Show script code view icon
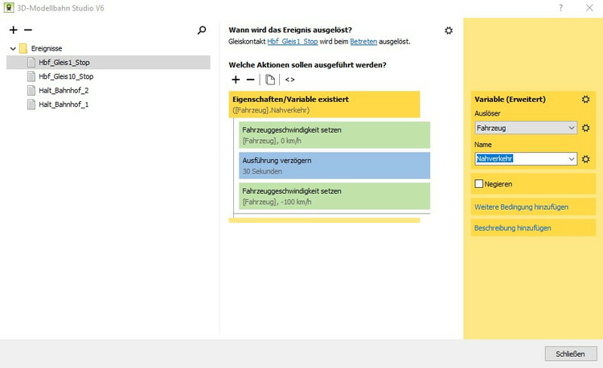Screen dimensions: 603x368 289,80
